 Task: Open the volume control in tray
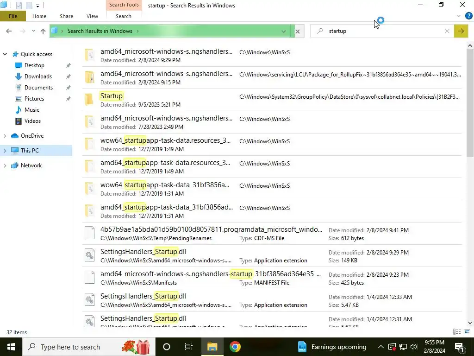pyautogui.click(x=414, y=347)
